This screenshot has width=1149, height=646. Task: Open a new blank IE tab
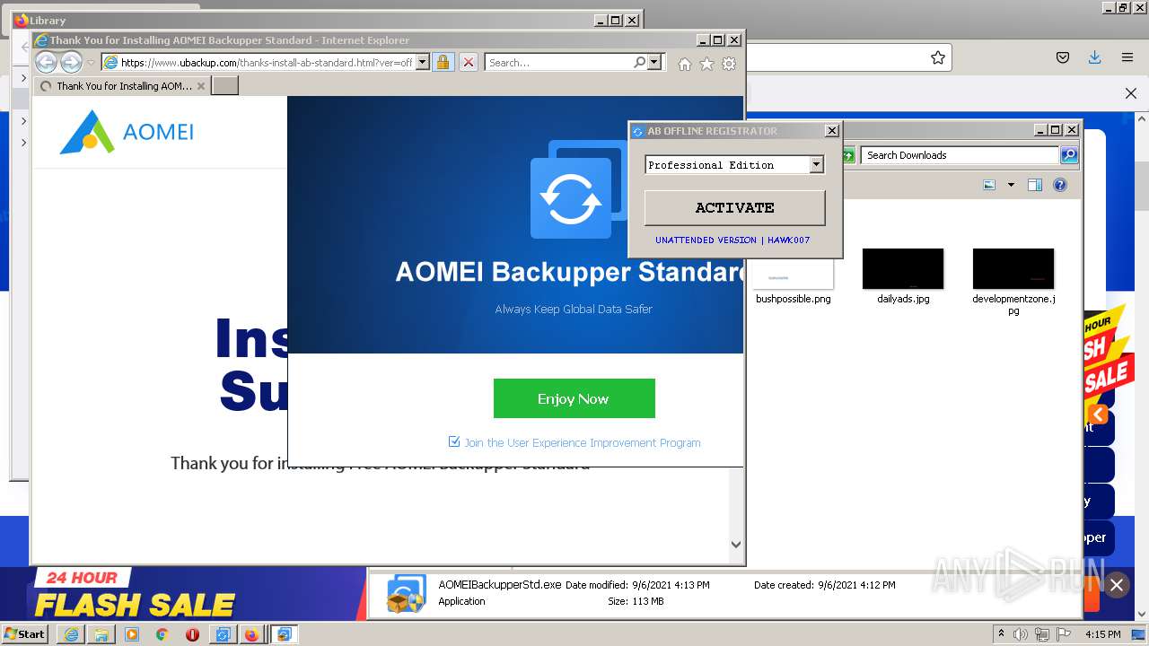pyautogui.click(x=224, y=86)
